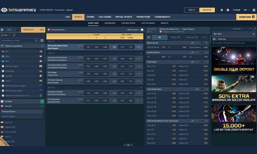
Task: Open bet slip settings gear
Action: [254, 34]
